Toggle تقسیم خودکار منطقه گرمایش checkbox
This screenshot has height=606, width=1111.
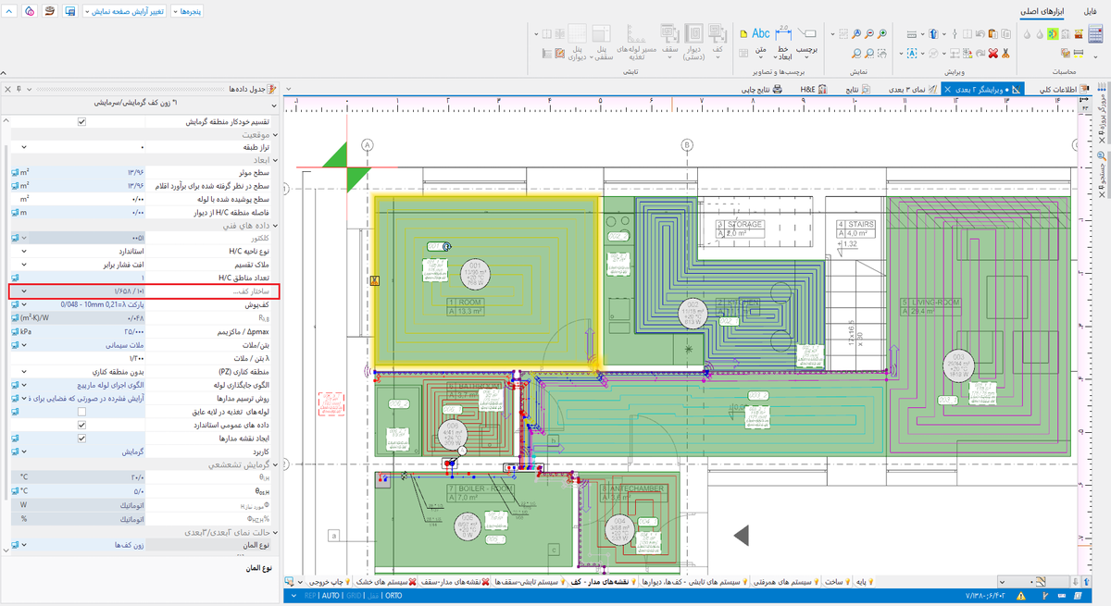click(x=81, y=122)
